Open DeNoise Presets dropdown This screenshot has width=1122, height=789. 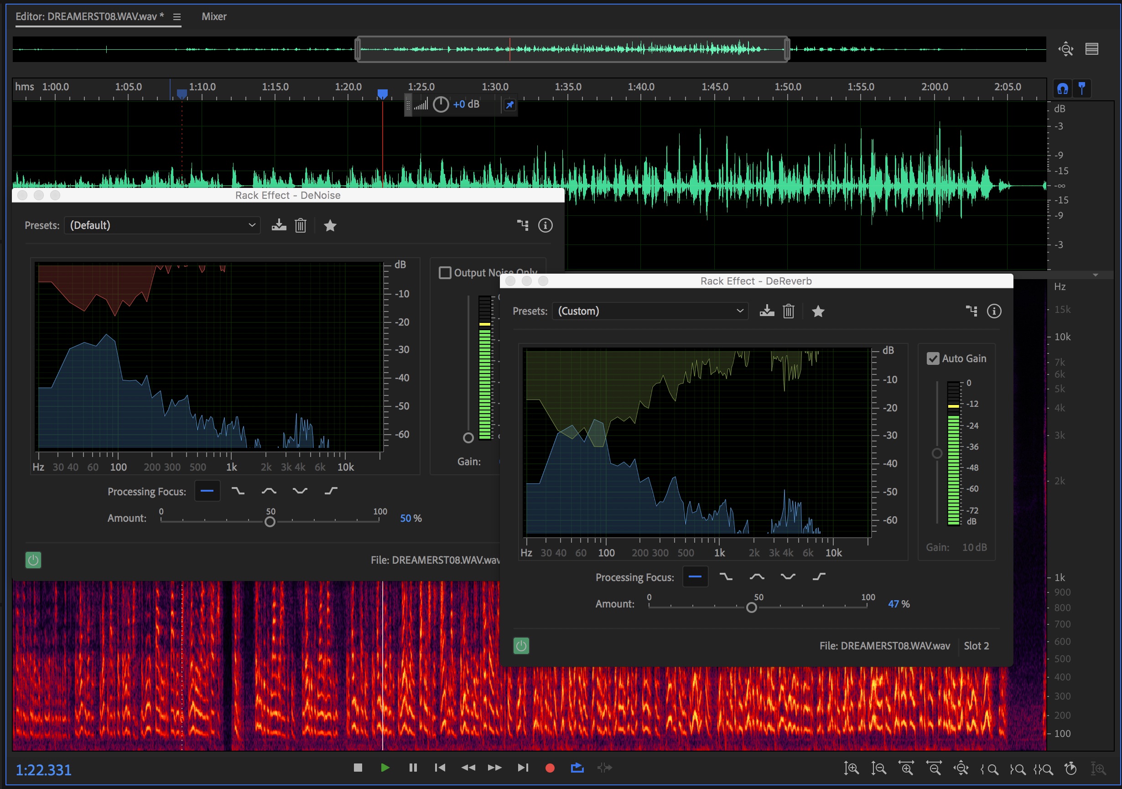click(x=162, y=225)
